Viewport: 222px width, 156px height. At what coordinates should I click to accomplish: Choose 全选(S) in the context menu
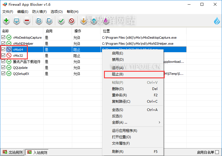(133, 110)
